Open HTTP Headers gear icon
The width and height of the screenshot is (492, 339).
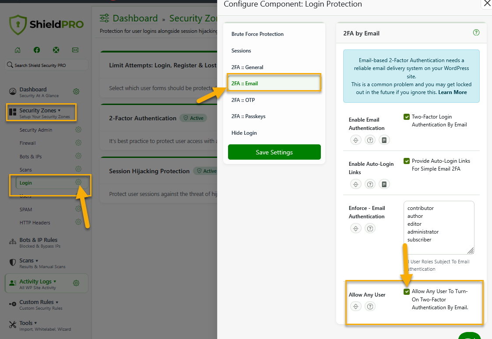78,222
